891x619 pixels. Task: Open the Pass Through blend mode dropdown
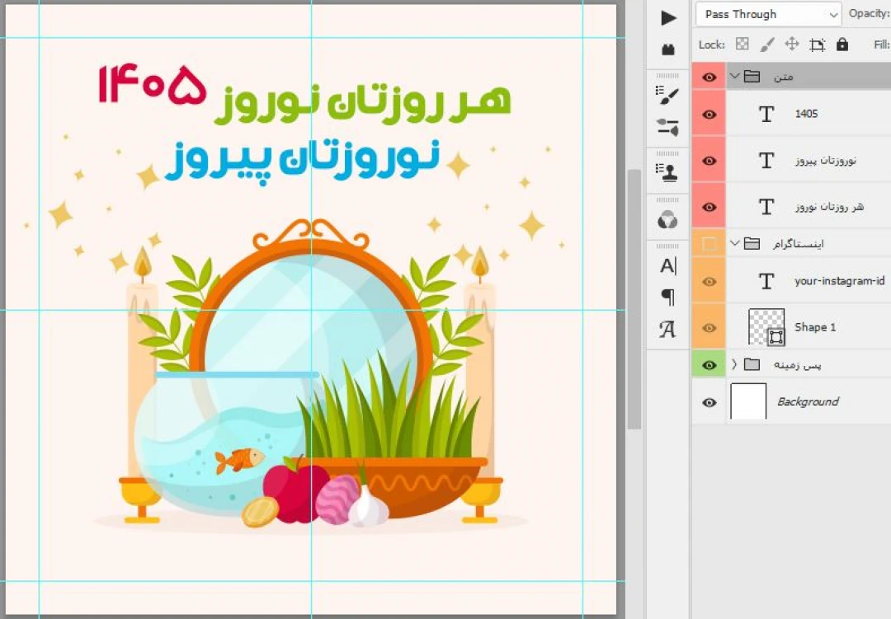pos(768,14)
